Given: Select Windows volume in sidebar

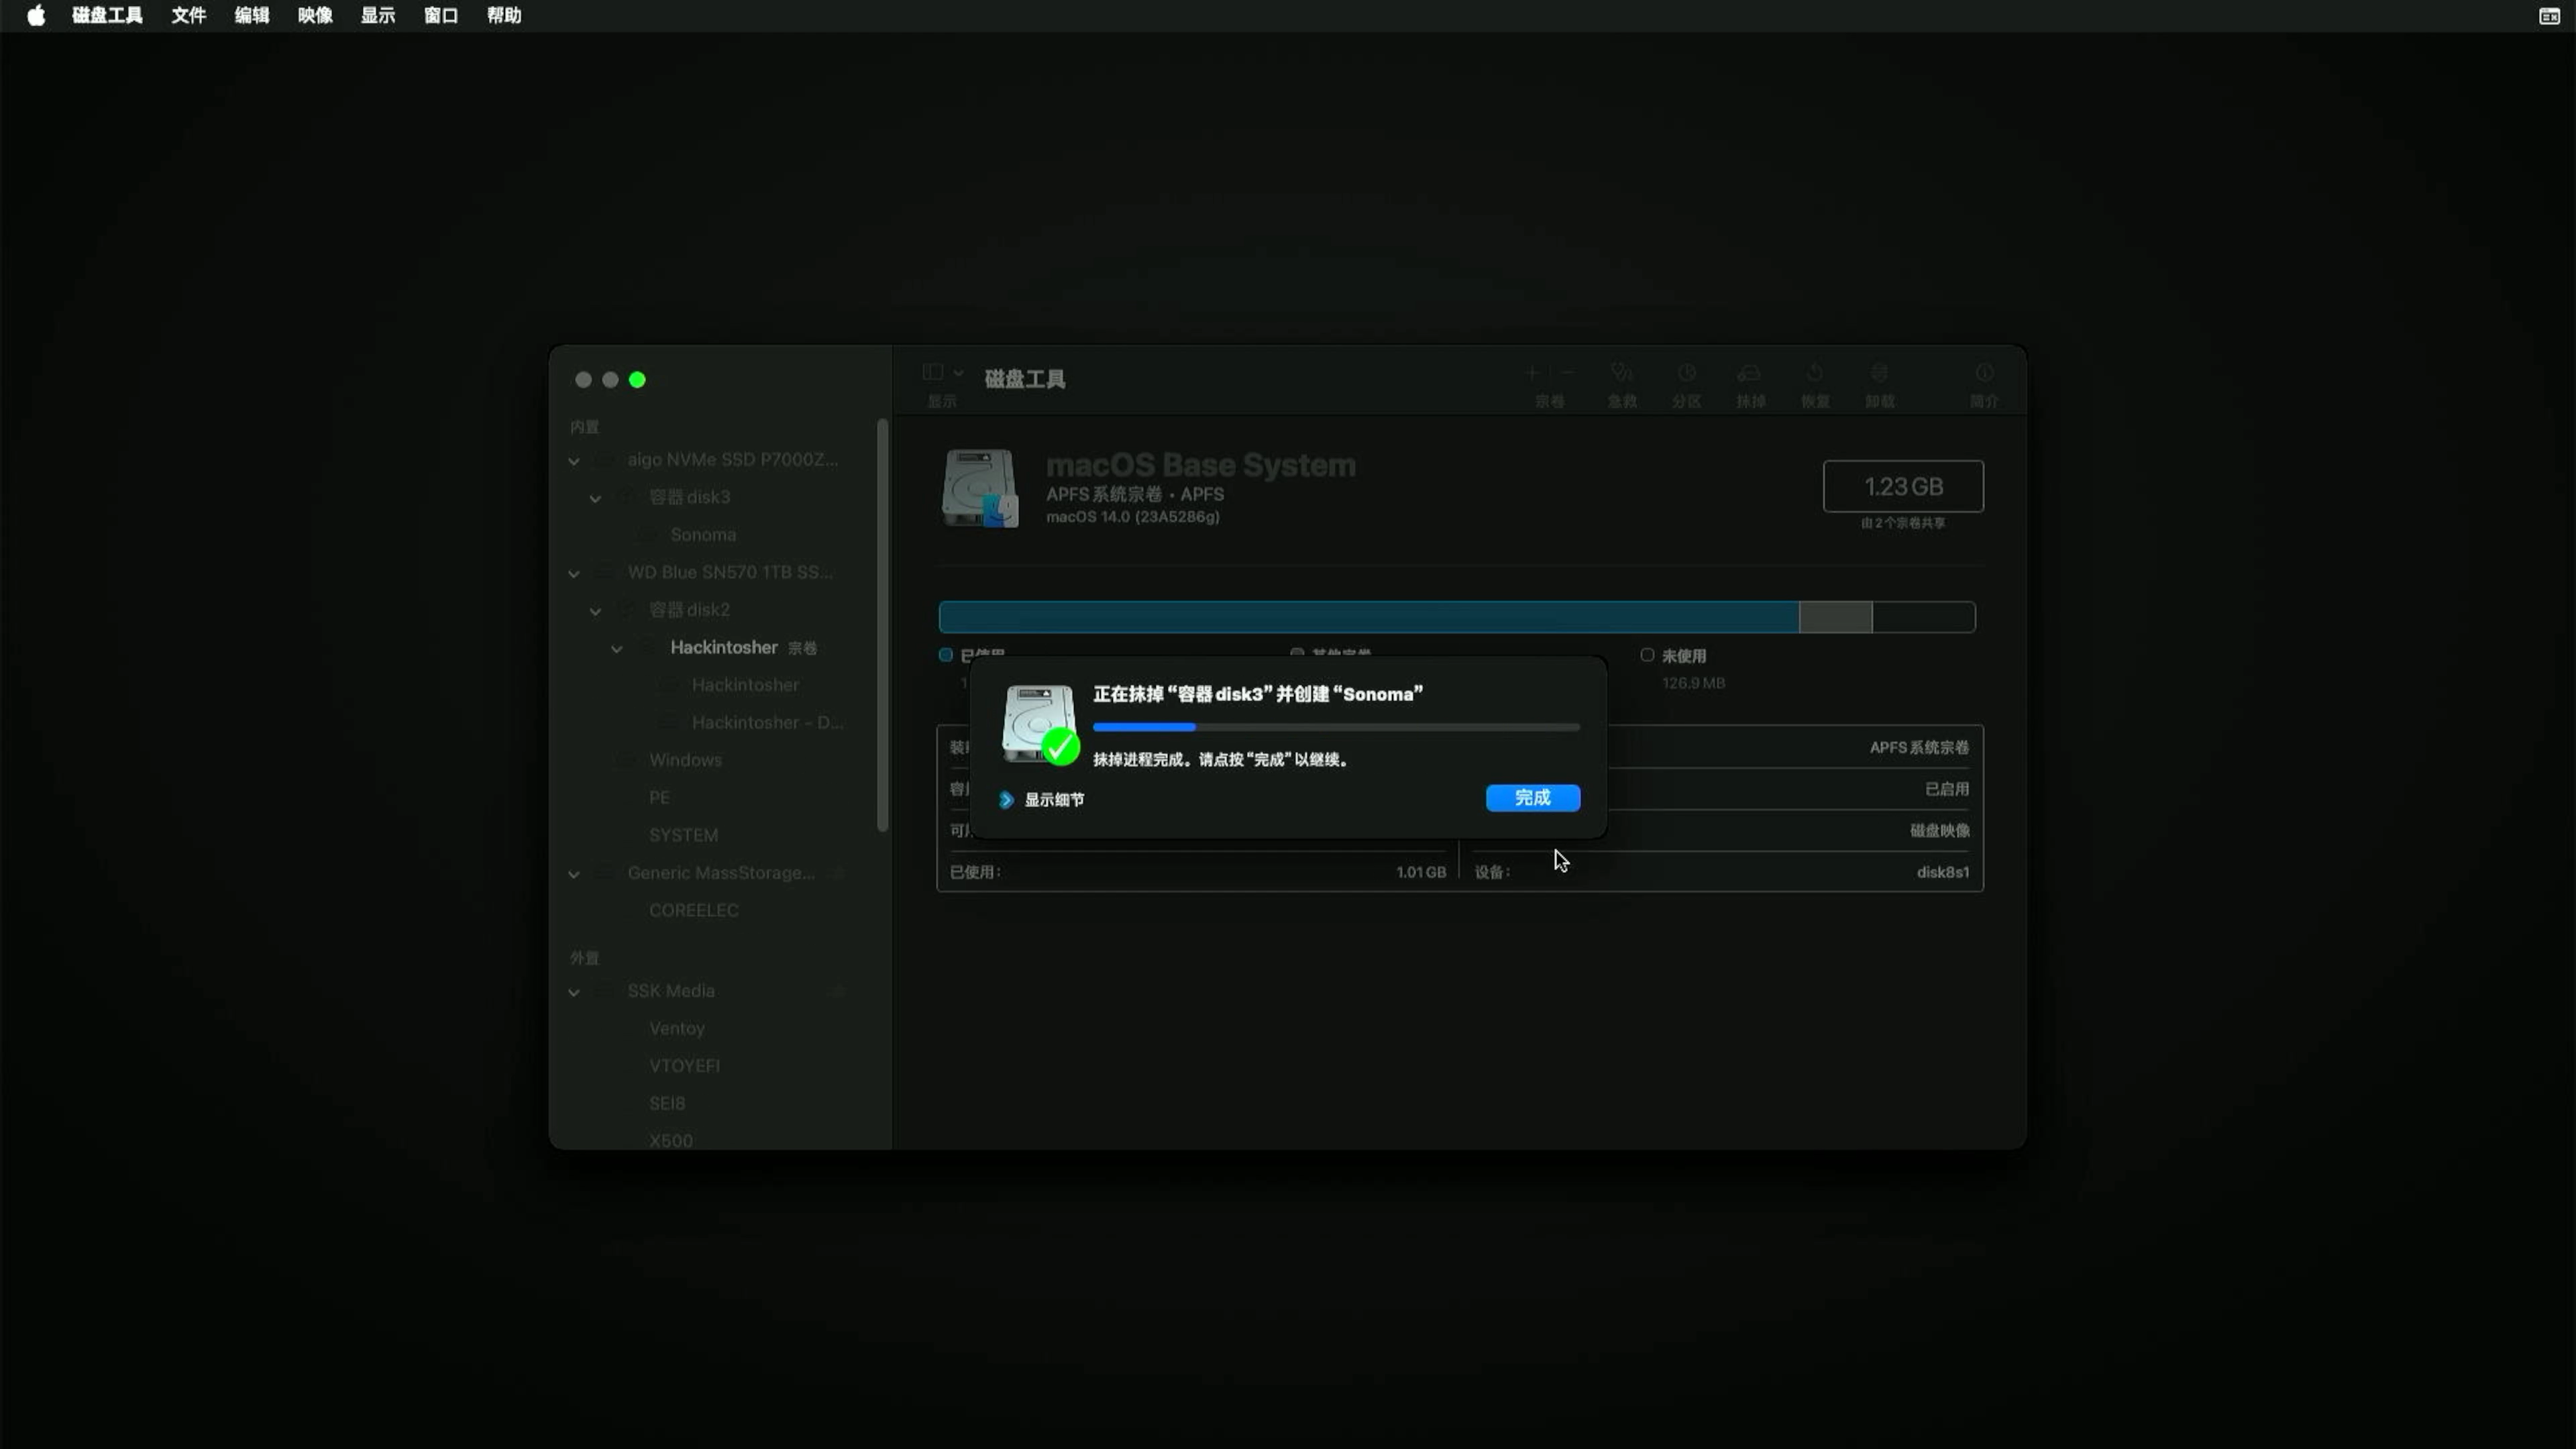Looking at the screenshot, I should 685,760.
